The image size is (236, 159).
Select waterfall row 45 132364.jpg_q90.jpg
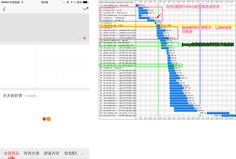click(118, 115)
